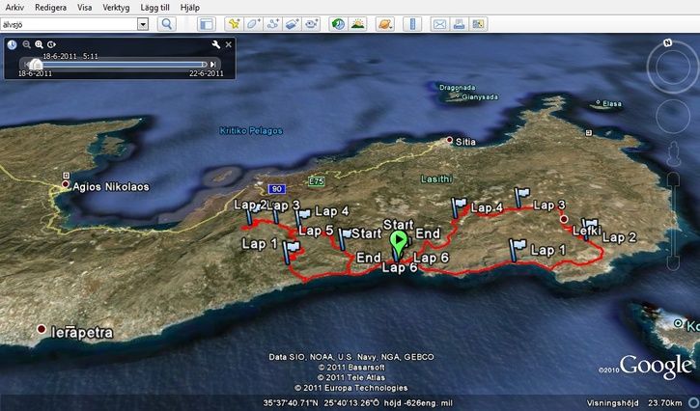Click the N on the compass ring

[667, 42]
